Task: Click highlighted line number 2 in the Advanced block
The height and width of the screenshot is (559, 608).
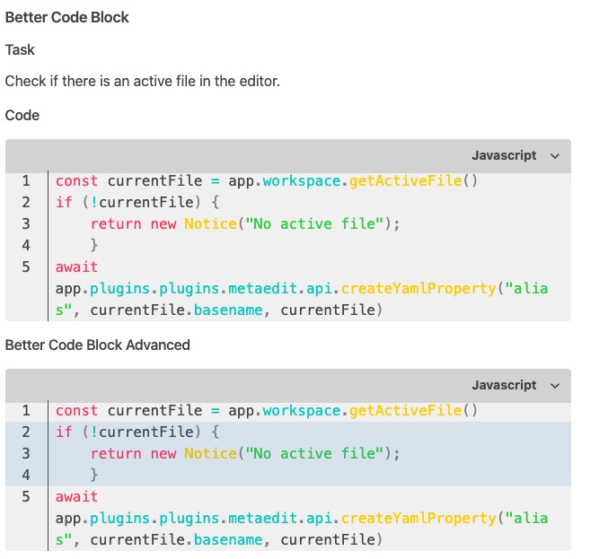Action: point(26,432)
